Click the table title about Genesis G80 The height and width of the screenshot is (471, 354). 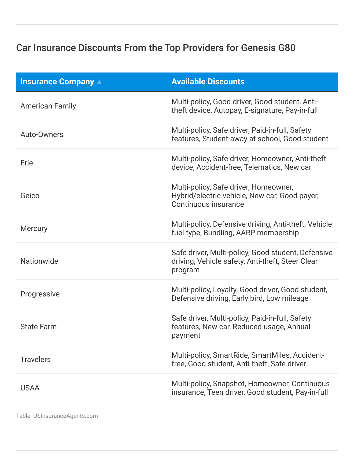click(156, 48)
